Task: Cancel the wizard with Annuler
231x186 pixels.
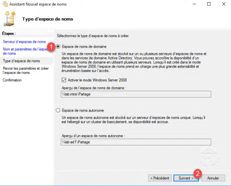Action: pos(213,178)
